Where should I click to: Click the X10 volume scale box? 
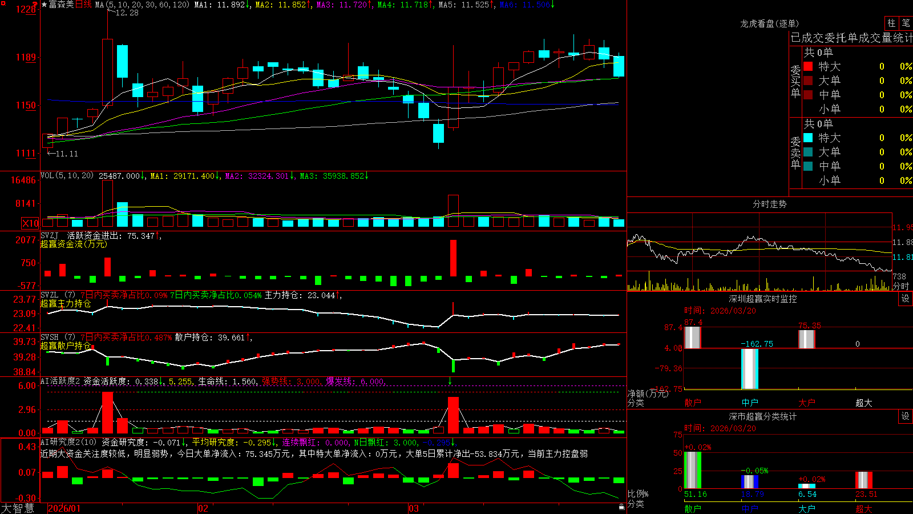tap(30, 223)
